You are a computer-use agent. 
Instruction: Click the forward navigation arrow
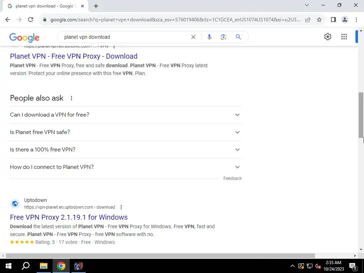[19, 20]
